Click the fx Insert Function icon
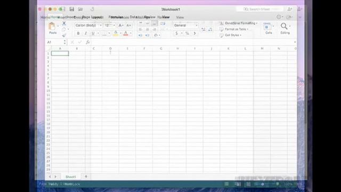 (87, 42)
